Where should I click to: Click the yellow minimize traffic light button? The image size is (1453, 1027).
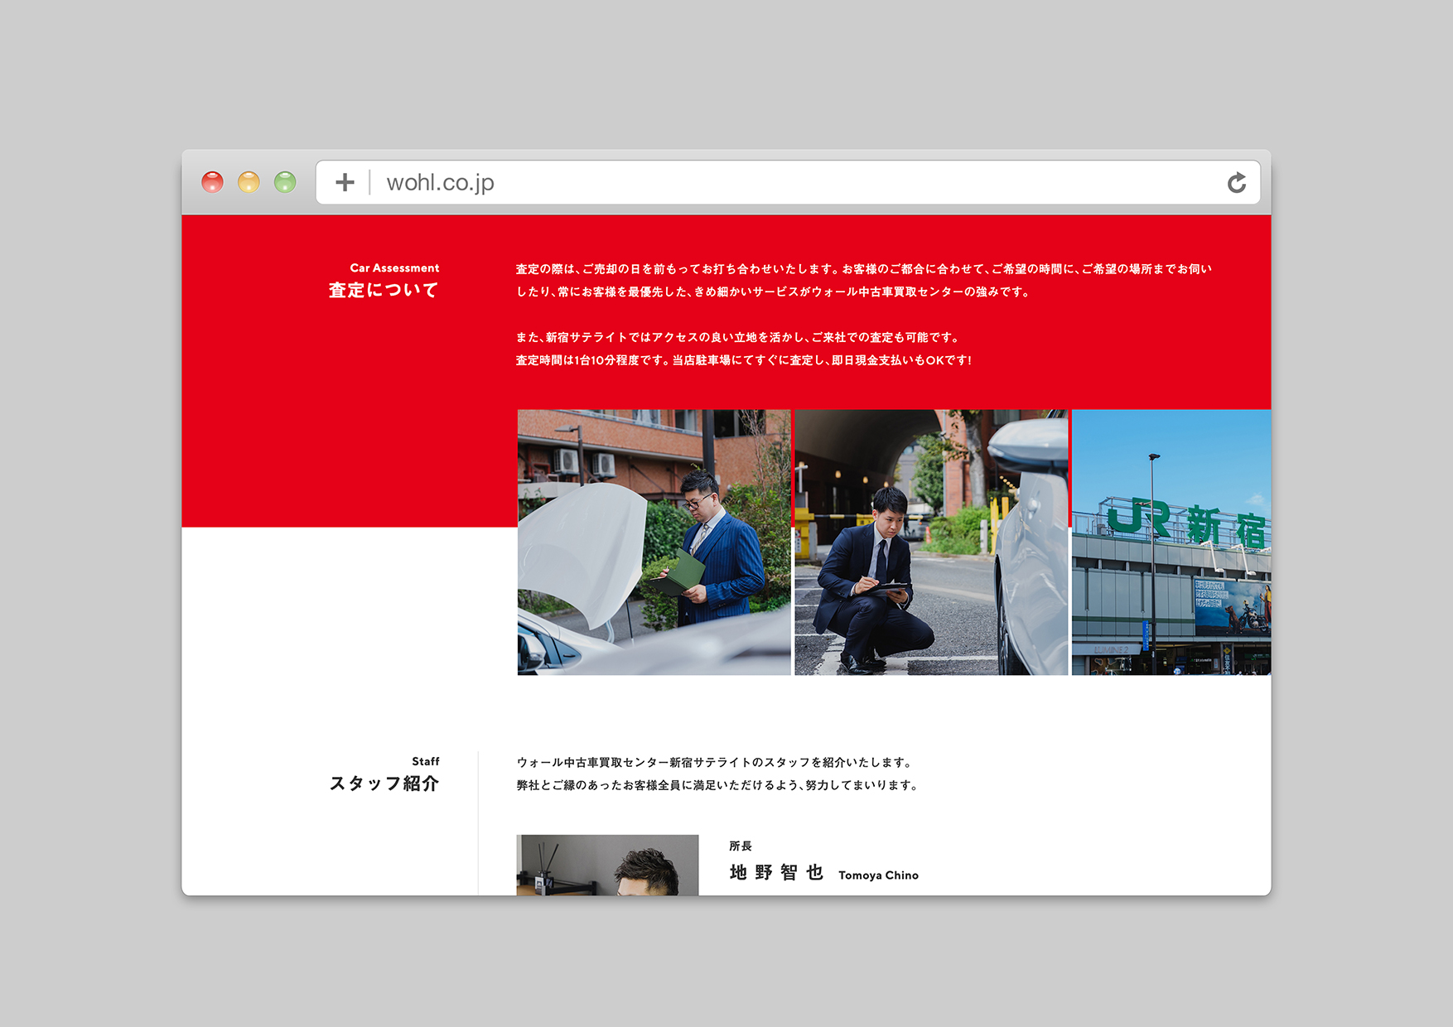point(249,182)
